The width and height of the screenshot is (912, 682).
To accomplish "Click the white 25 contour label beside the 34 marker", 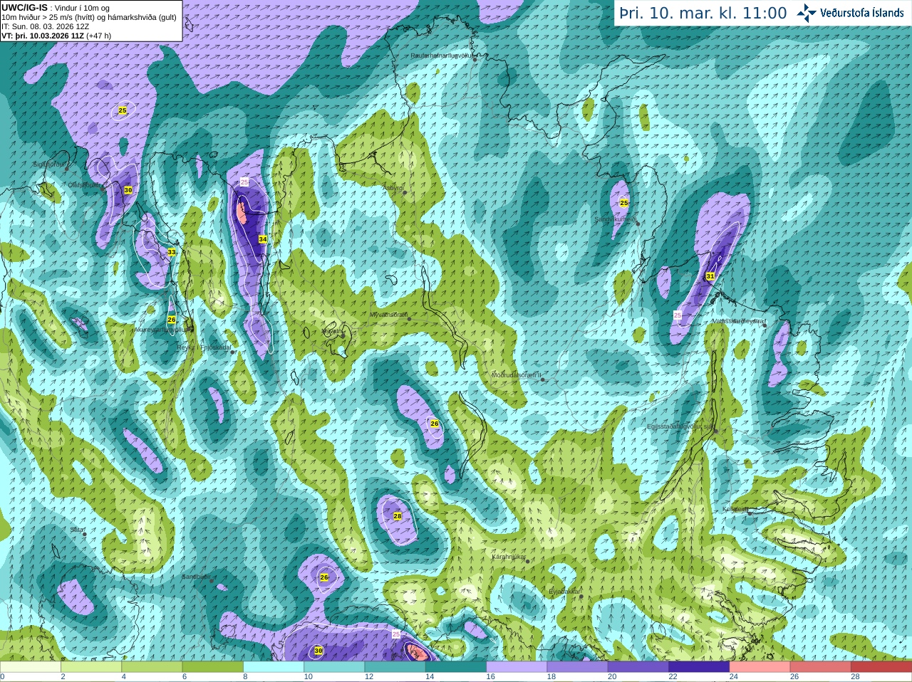I will click(244, 182).
